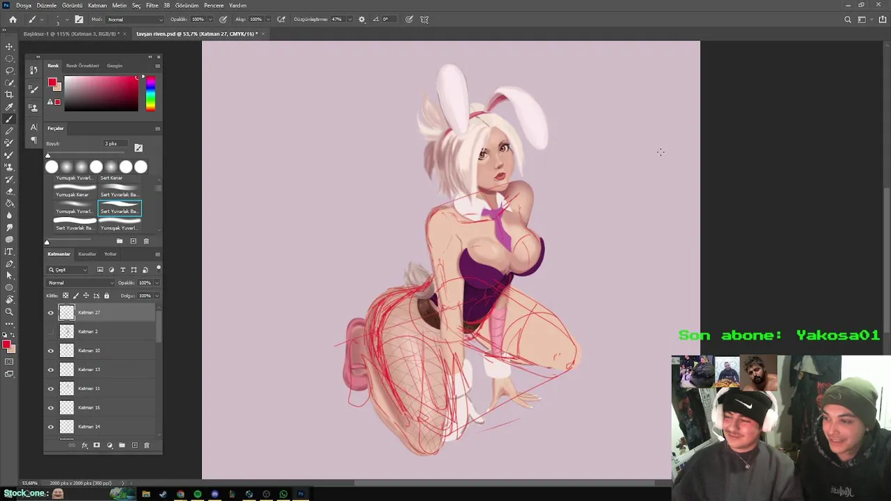891x501 pixels.
Task: Click the color picker gradient field
Action: pos(101,93)
